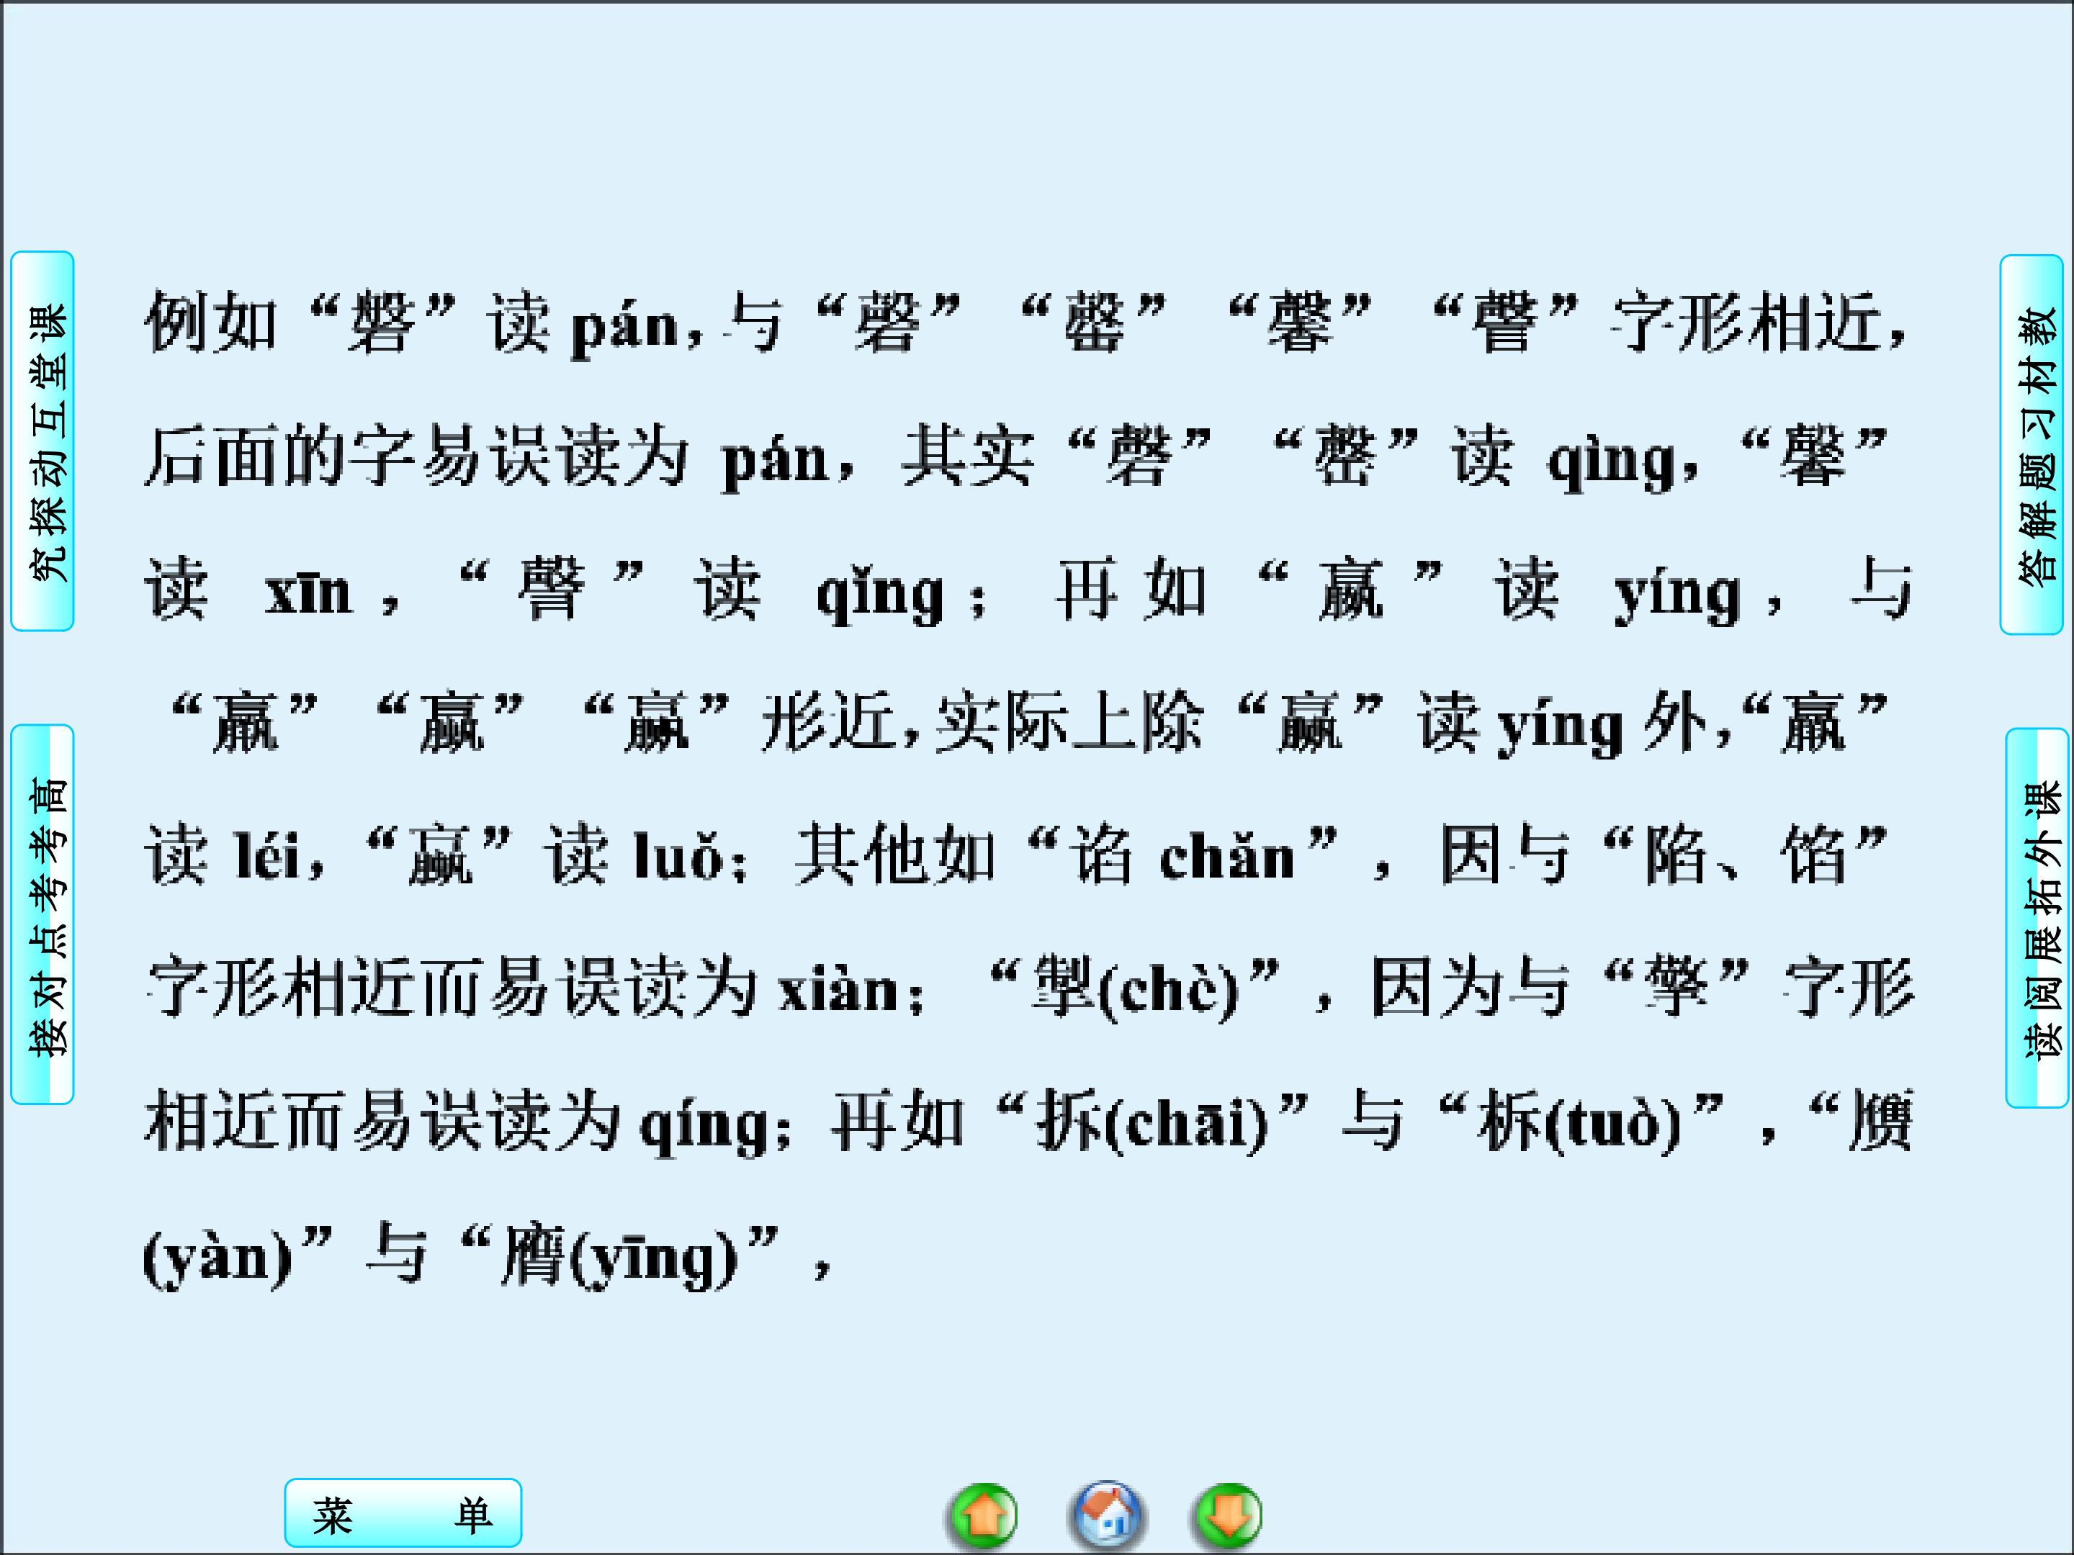Click the text 柝(tuò)

1579,1123
